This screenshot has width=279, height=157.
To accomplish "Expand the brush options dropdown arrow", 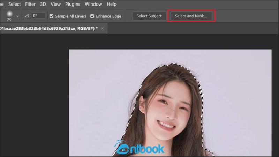I will click(17, 16).
